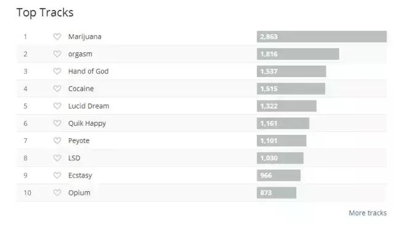Open the Hand of God track link
Screen dimensions: 394x225
[89, 72]
